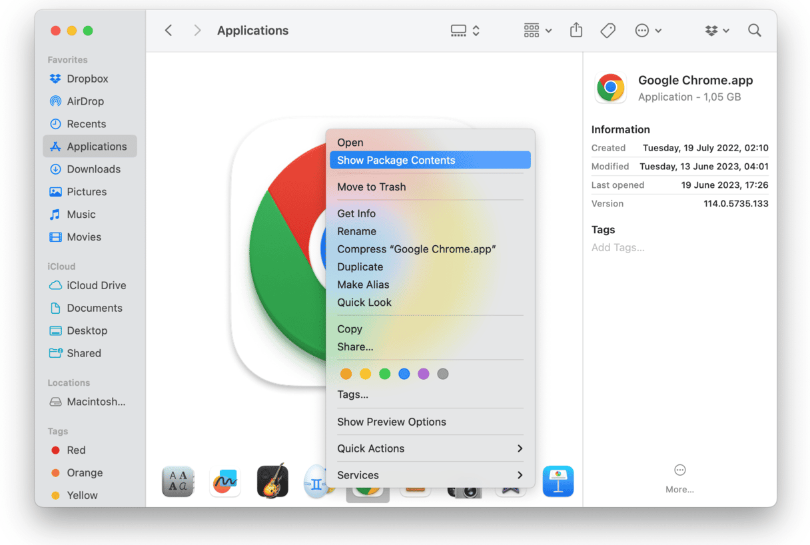Click the Share icon in the toolbar
This screenshot has width=810, height=545.
click(x=576, y=31)
